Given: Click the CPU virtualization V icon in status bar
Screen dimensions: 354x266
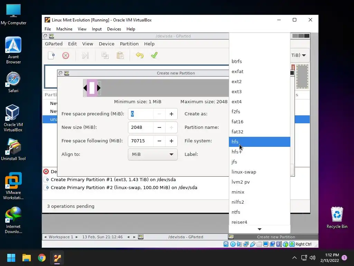Looking at the screenshot, I should (279, 244).
